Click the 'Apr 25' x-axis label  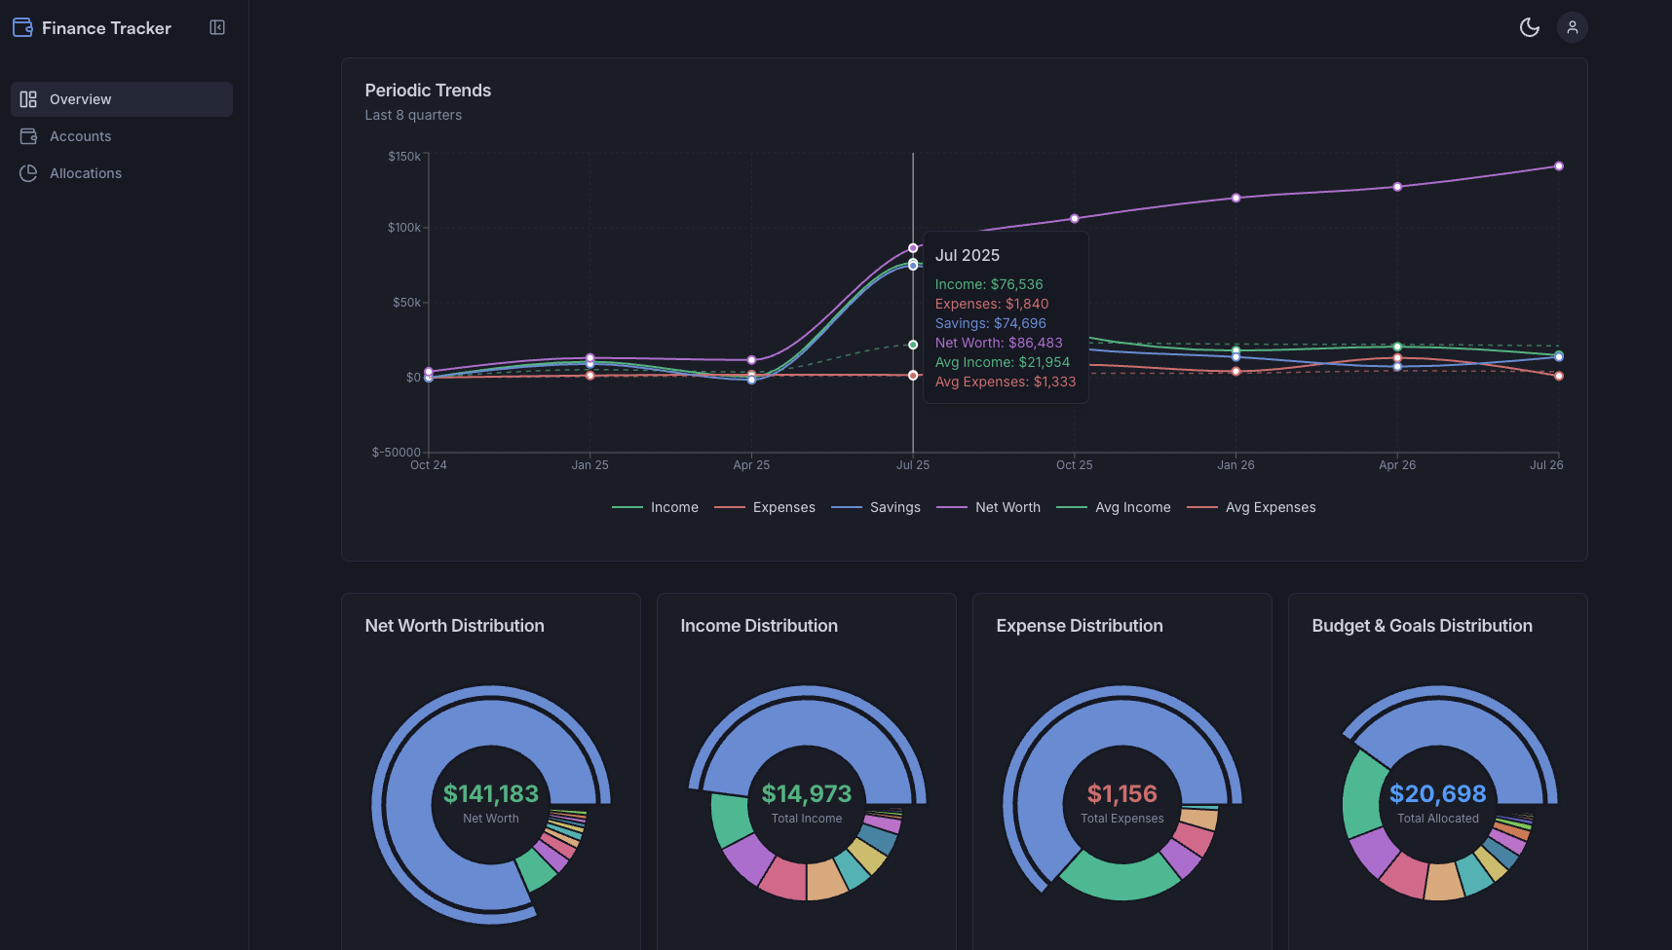coord(751,465)
